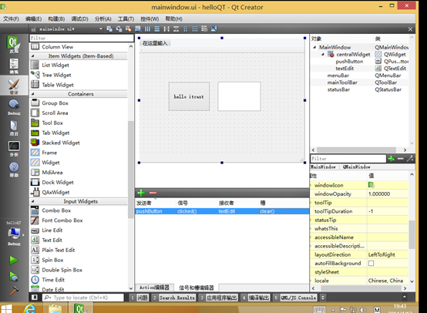Click property editor vertical scrollbar

tap(412, 234)
